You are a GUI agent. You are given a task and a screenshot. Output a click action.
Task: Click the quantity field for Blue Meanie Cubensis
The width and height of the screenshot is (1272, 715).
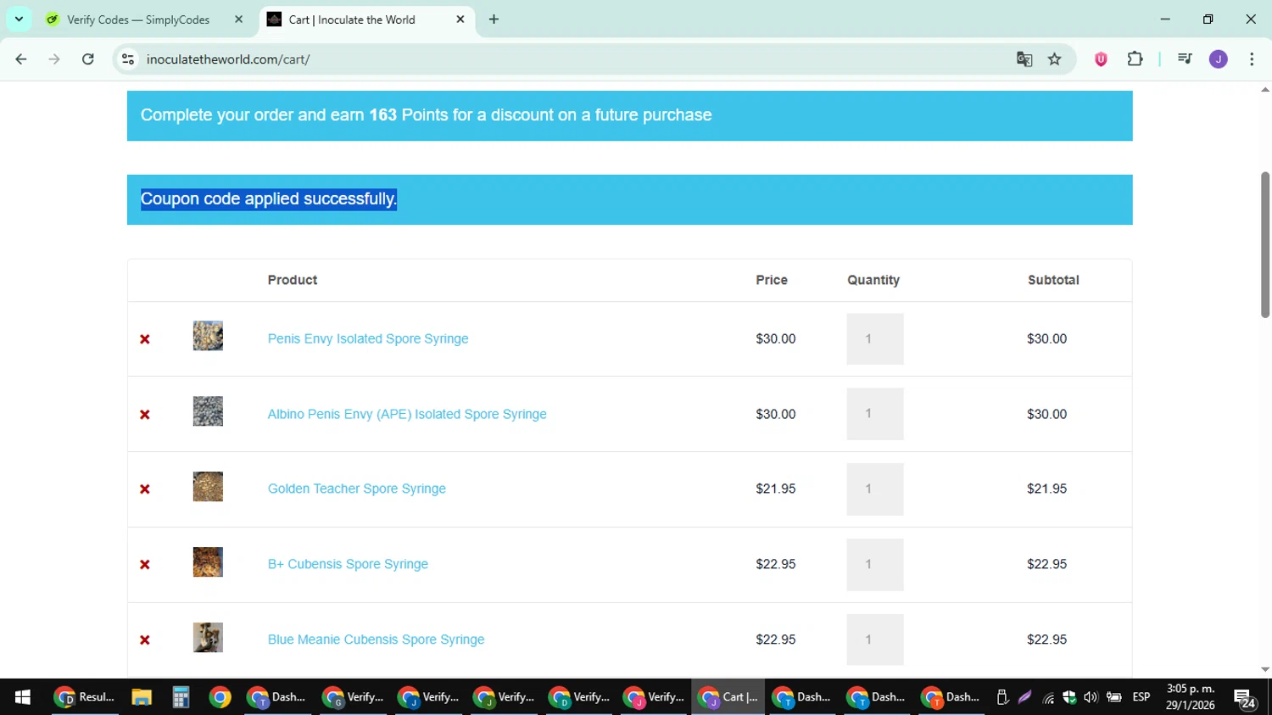tap(875, 640)
